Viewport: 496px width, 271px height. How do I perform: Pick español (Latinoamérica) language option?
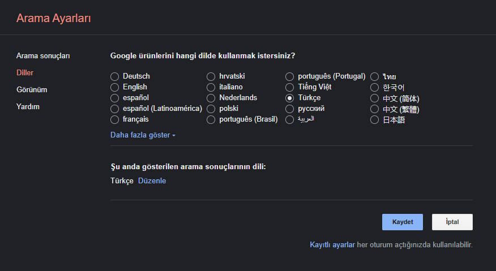point(114,109)
